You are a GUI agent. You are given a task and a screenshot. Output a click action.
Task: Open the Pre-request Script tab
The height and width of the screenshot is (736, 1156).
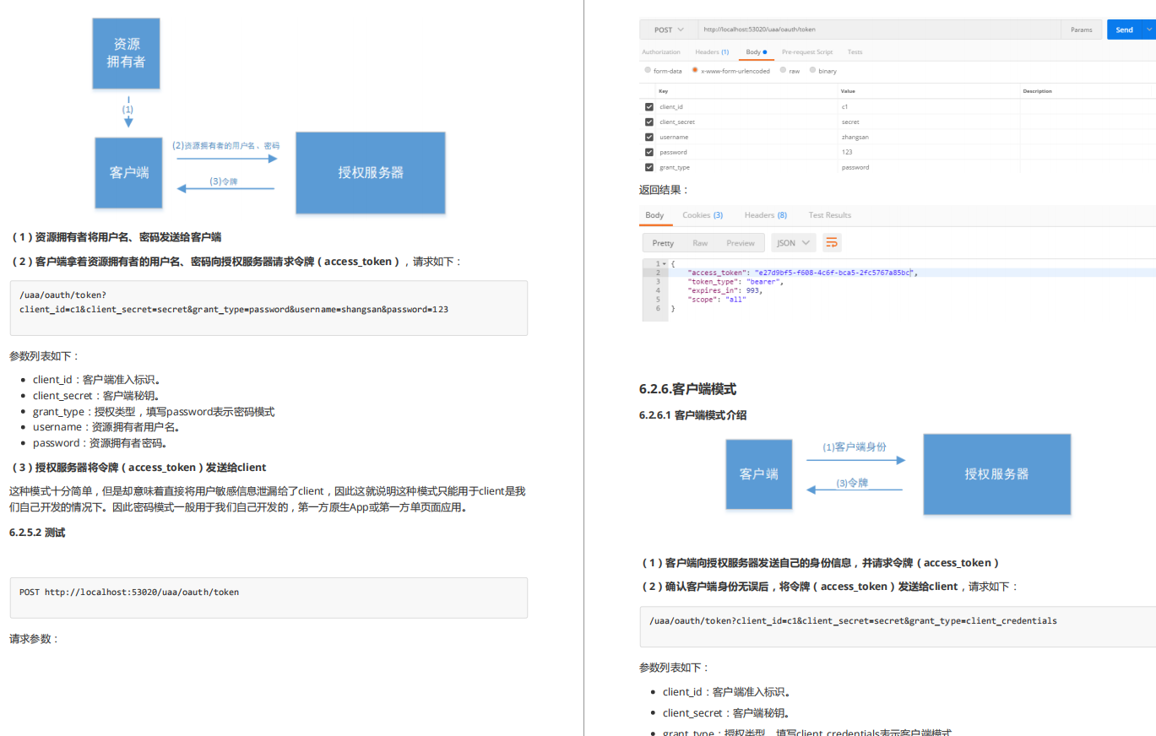(806, 52)
